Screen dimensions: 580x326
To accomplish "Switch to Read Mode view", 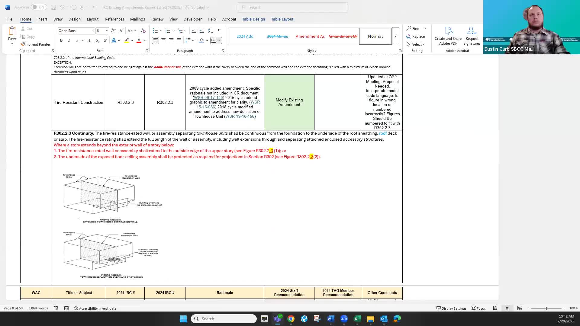I will point(495,308).
